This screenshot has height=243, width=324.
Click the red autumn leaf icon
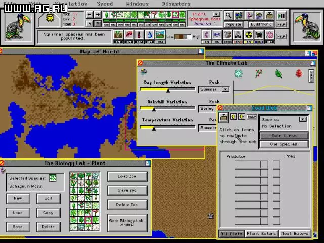pos(299,74)
